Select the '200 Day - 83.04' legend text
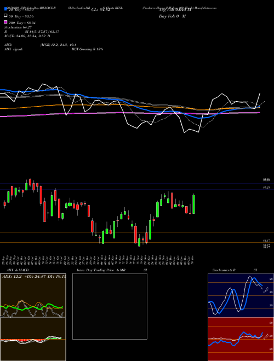The width and height of the screenshot is (274, 361). (x=22, y=23)
